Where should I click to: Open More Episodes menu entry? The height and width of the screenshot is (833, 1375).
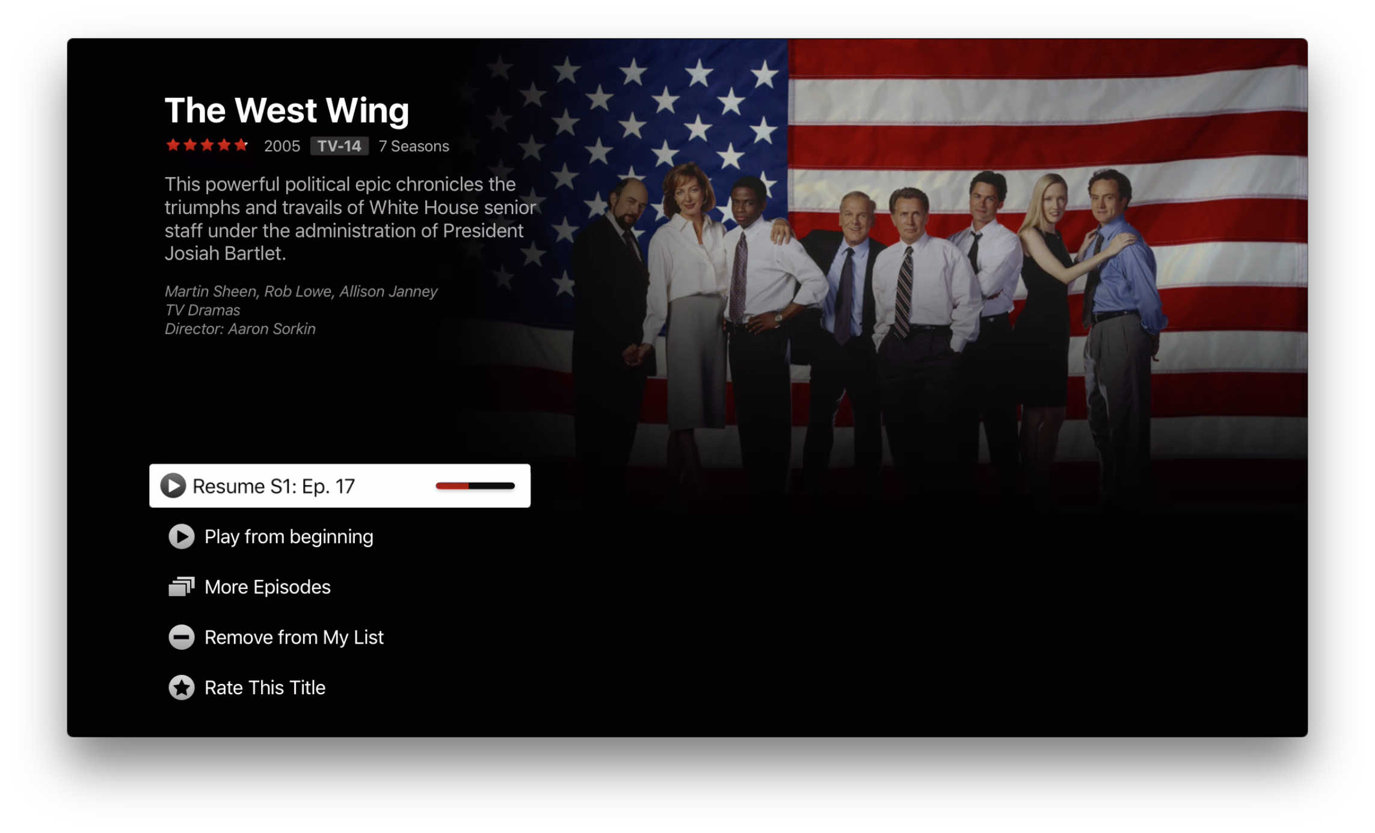[268, 587]
